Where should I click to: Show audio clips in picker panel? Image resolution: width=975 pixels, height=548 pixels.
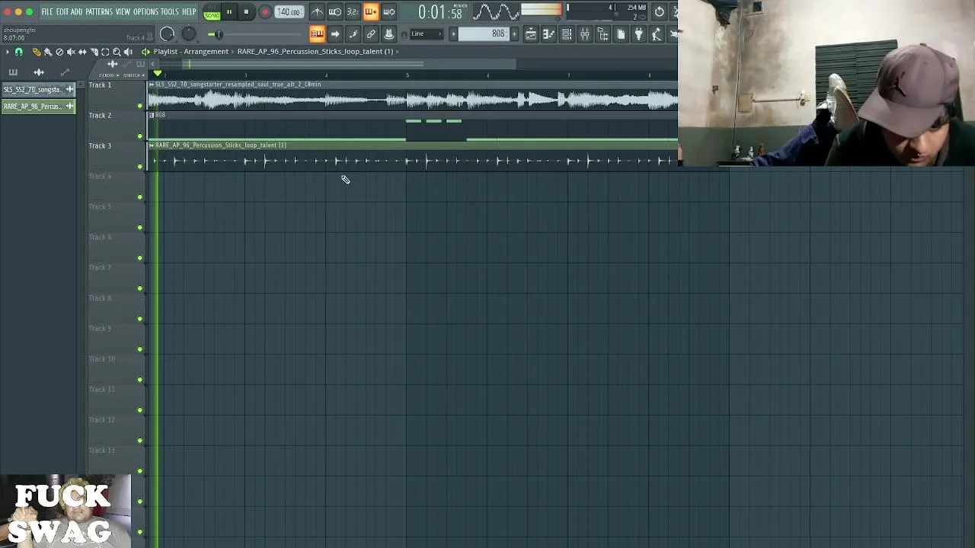point(39,72)
